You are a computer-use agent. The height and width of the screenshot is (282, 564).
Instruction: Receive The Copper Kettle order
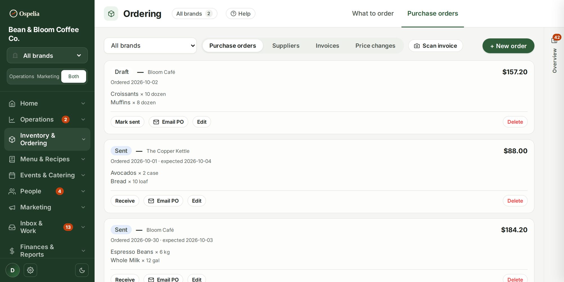(x=125, y=201)
